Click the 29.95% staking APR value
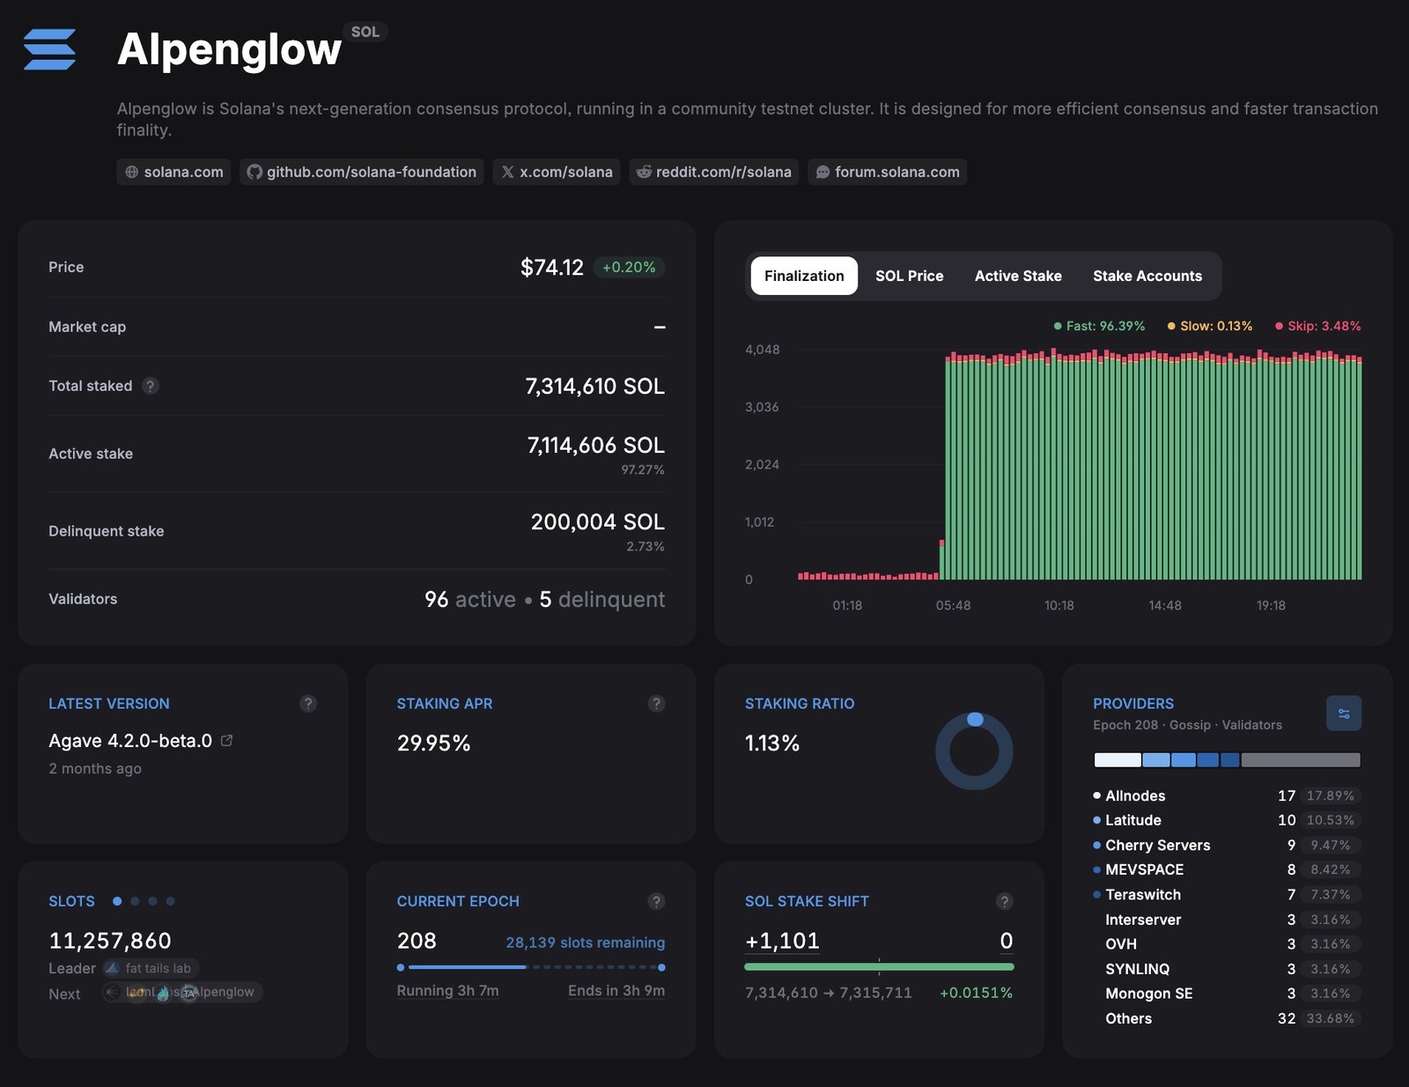 coord(433,743)
